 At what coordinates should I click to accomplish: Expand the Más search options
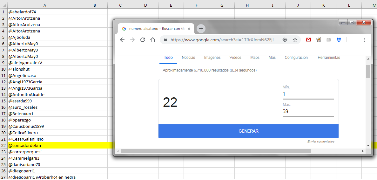pos(272,58)
